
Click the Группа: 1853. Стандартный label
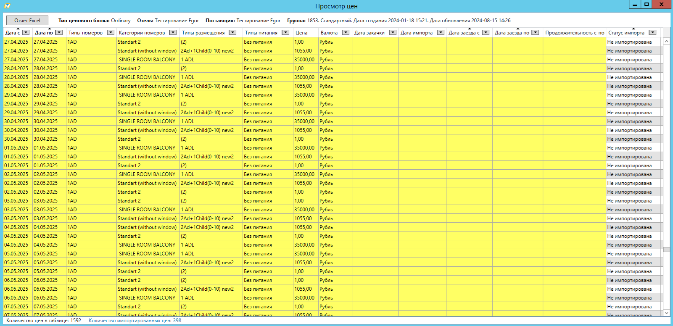tap(319, 21)
